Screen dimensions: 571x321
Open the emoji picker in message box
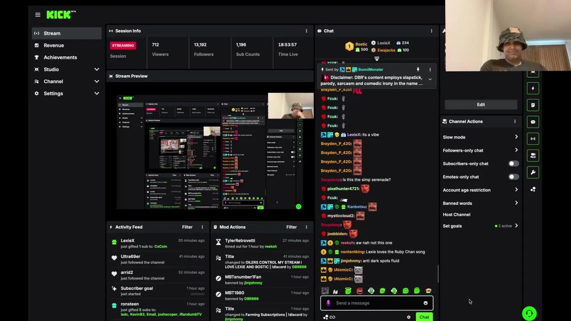point(426,303)
